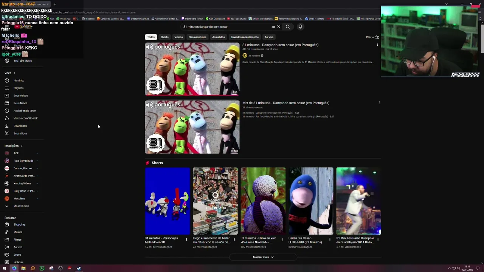The image size is (484, 272).
Task: Open Radio Guaripolo Guadalajara 2014 short thumbnail
Action: (358, 201)
